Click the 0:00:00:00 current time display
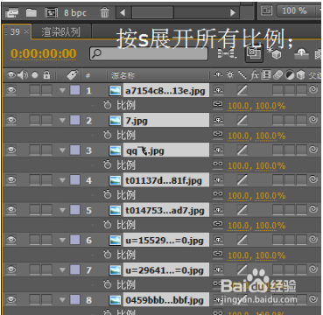The width and height of the screenshot is (323, 315). [x=44, y=53]
